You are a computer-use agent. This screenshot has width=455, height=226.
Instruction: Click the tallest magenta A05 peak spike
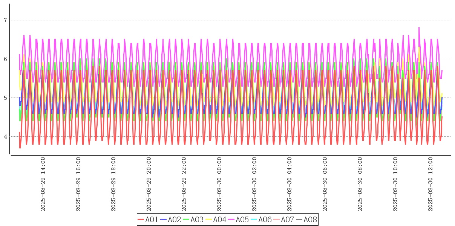[x=419, y=28]
